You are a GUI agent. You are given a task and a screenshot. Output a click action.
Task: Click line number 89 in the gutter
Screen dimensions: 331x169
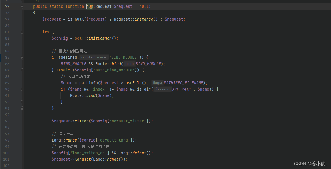7,83
